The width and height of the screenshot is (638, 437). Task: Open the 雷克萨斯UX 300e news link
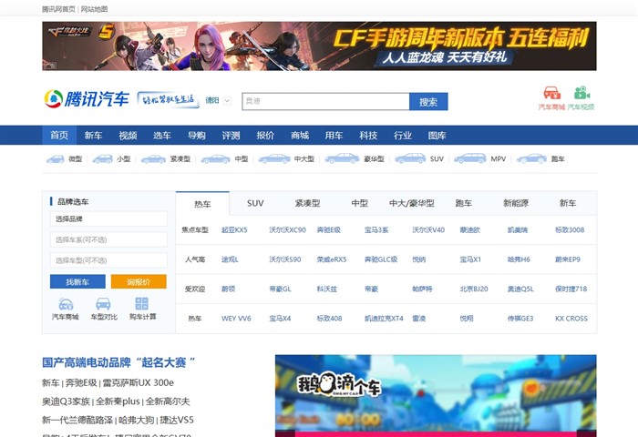click(139, 383)
